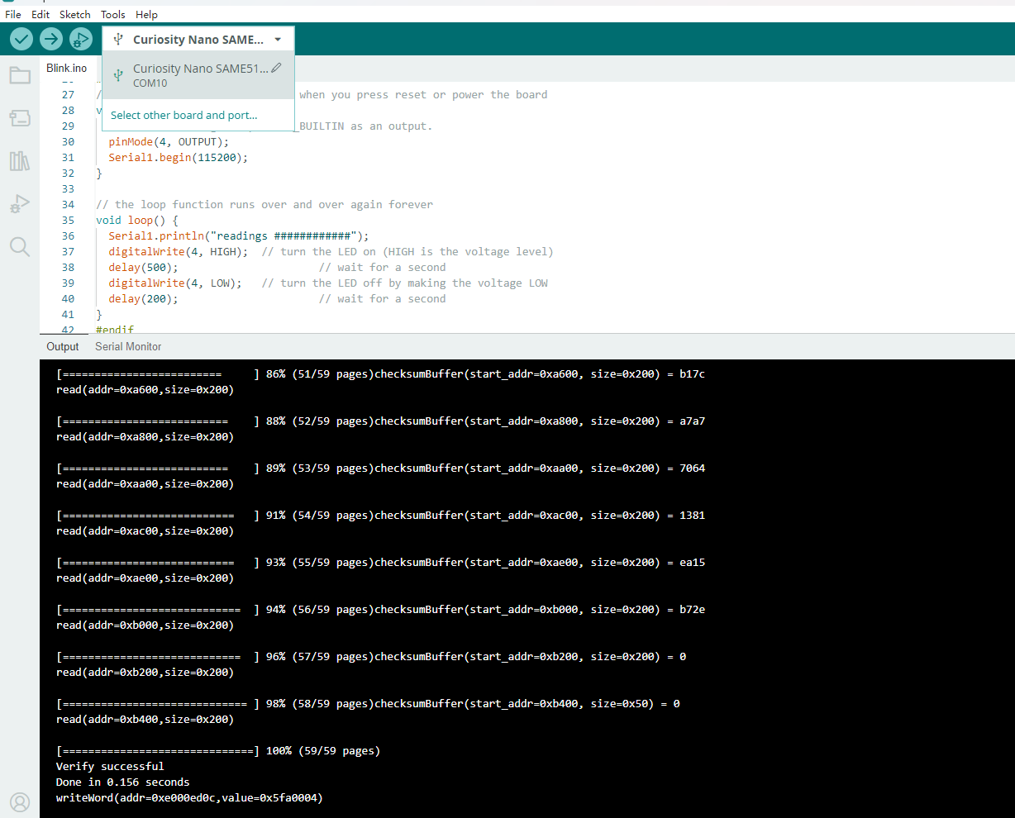This screenshot has height=818, width=1015.
Task: Select Curiosity Nano SAME51 on COM10
Action: 198,75
